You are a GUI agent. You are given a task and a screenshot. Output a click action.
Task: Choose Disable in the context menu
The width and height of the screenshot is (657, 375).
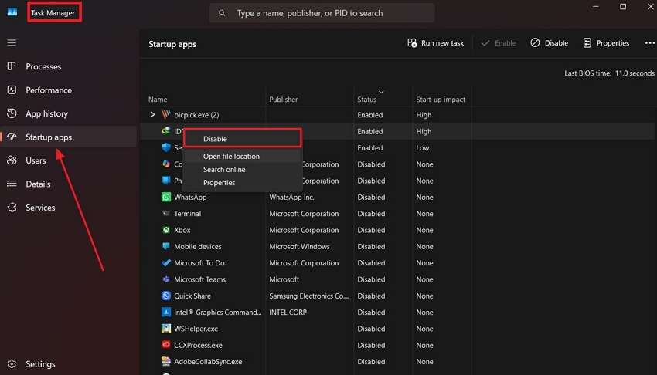click(x=242, y=138)
